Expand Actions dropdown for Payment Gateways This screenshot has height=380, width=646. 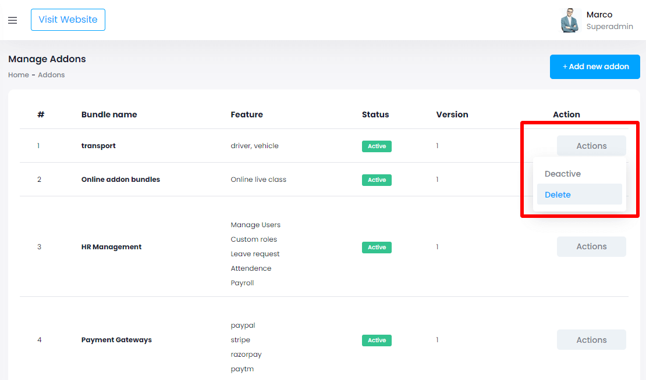[591, 340]
